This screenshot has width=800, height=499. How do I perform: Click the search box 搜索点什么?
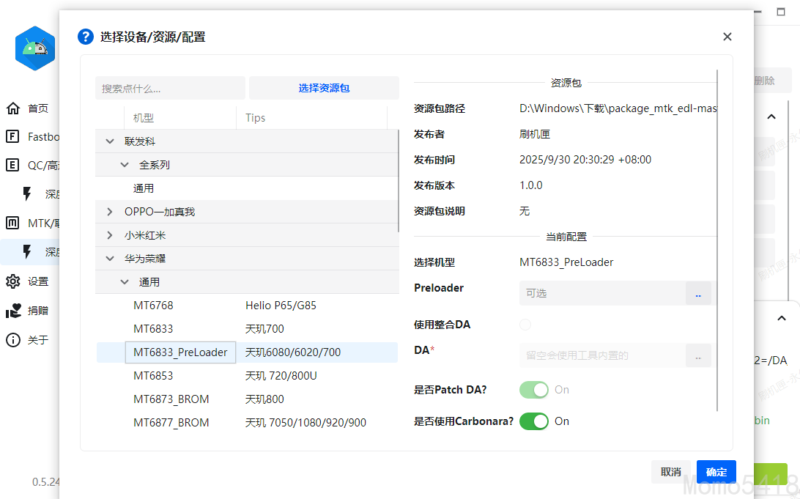[170, 88]
